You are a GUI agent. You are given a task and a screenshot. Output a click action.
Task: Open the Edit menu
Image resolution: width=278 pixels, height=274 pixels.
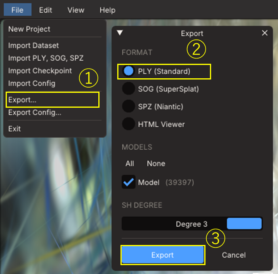pos(46,10)
